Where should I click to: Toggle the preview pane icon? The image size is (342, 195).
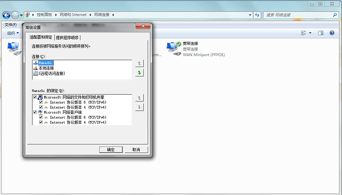tap(321, 33)
